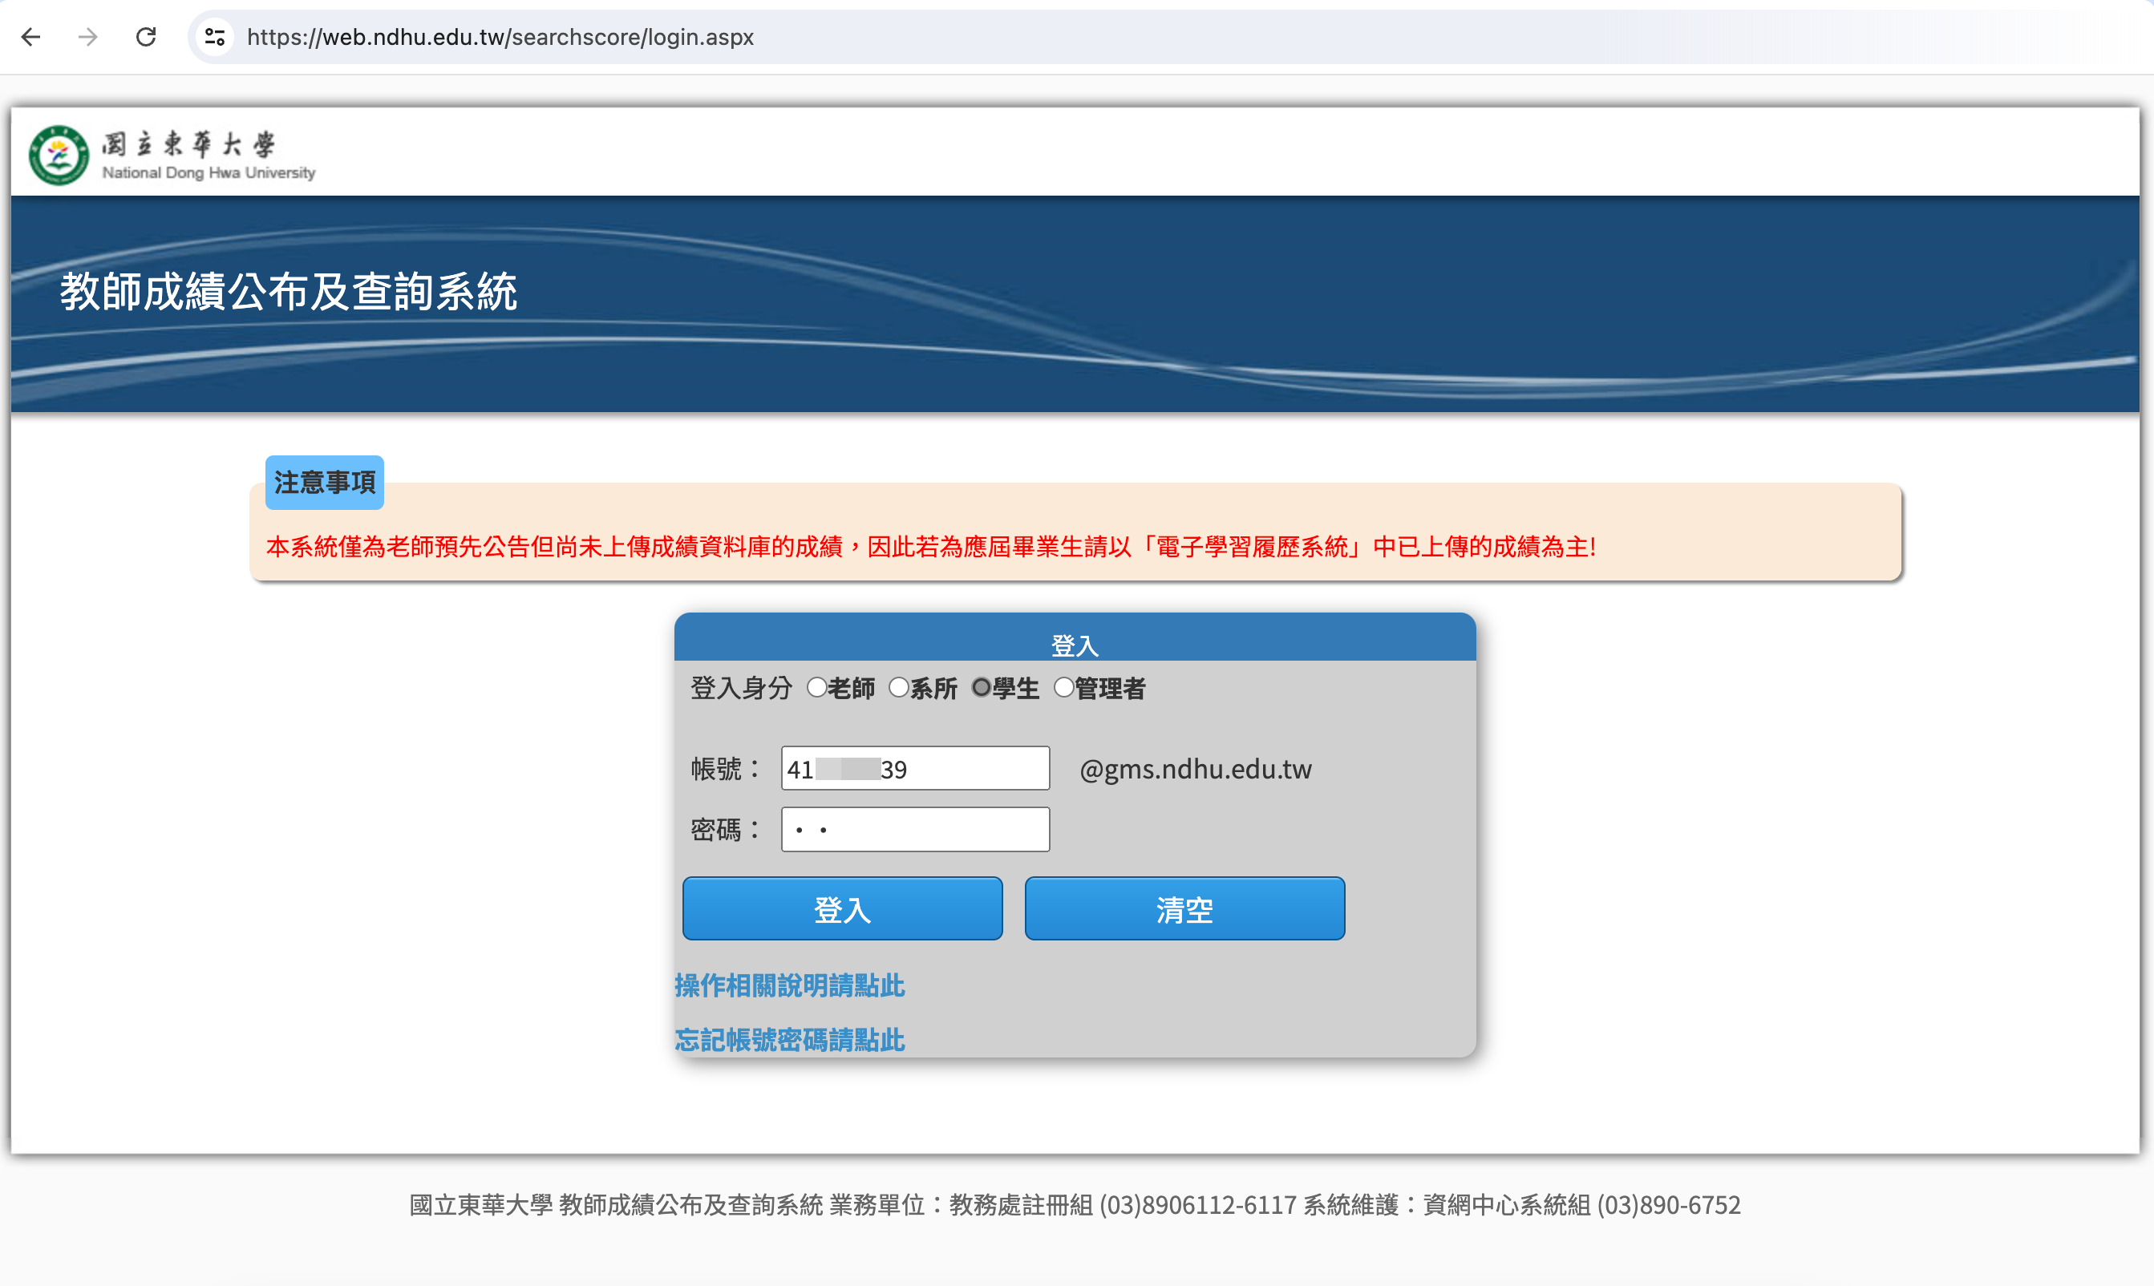Open the site information icon in address bar
This screenshot has height=1286, width=2154.
tap(214, 37)
